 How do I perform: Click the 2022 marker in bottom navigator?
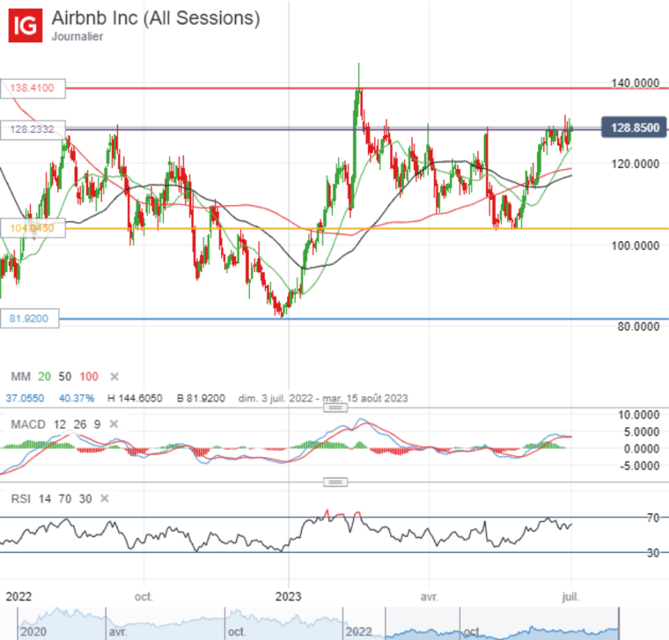point(358,630)
